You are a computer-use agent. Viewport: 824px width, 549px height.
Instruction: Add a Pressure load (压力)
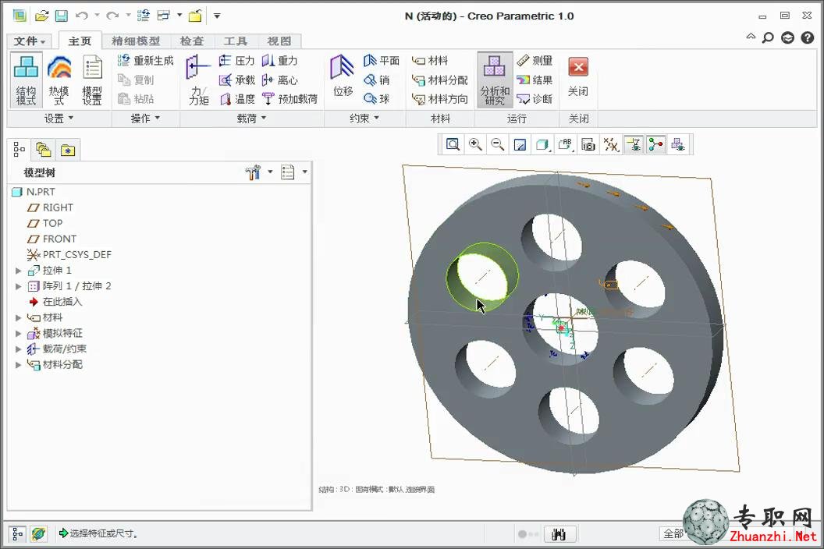click(x=236, y=61)
